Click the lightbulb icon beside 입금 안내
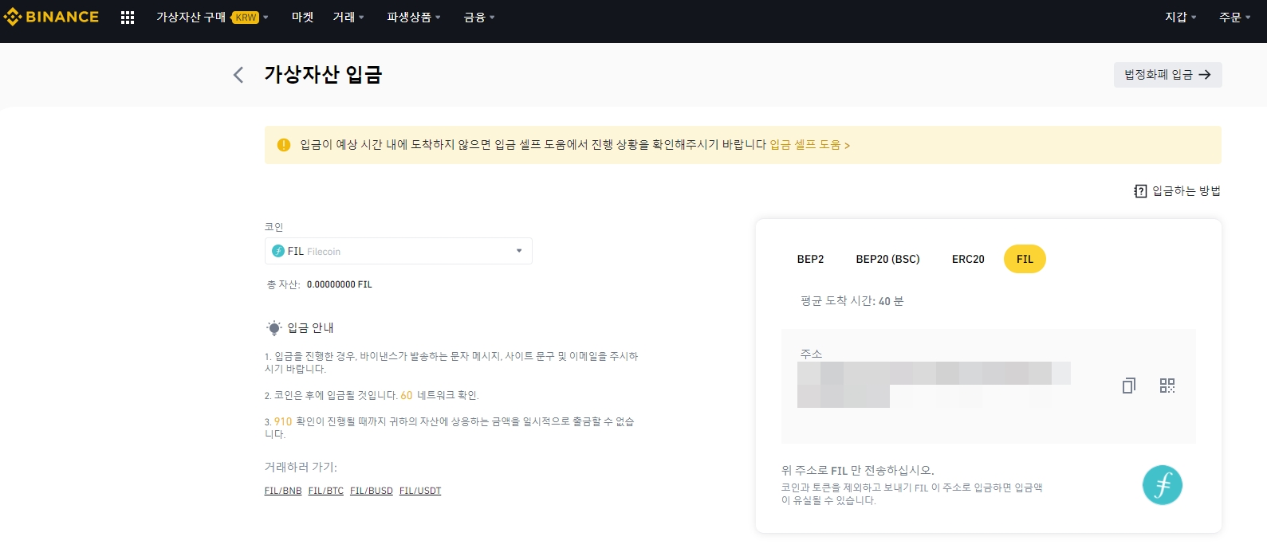 [274, 328]
